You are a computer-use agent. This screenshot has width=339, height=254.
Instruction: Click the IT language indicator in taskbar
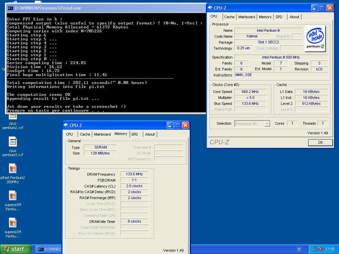click(299, 249)
